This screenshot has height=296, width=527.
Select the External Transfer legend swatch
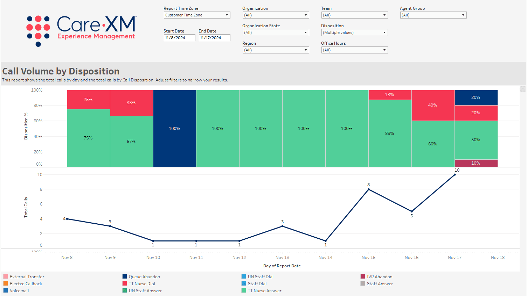pos(6,276)
